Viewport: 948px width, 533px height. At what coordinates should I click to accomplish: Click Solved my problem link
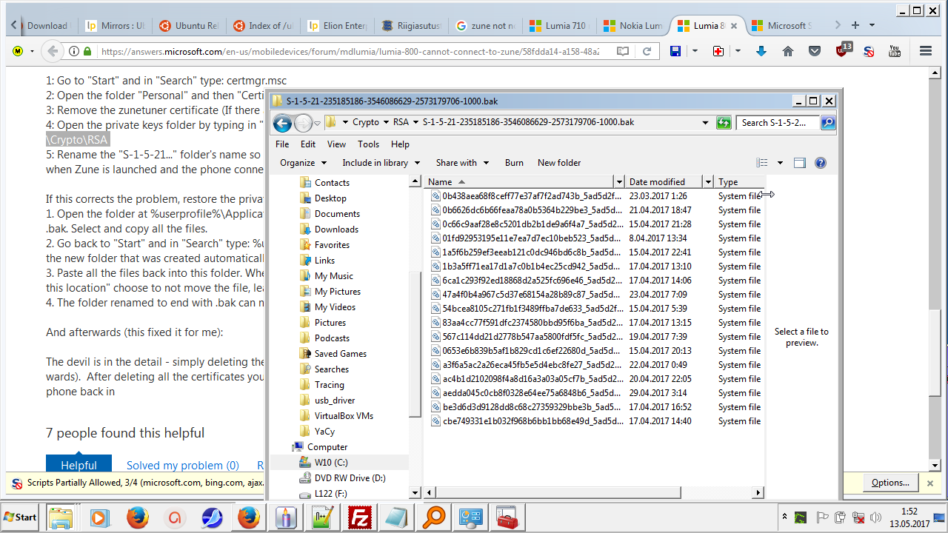183,466
